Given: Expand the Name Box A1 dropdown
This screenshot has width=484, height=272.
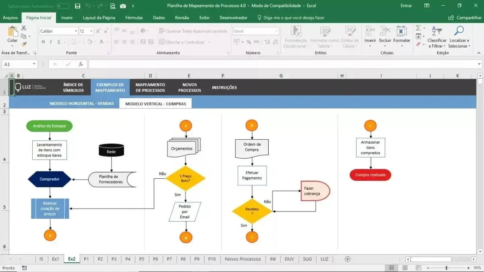Looking at the screenshot, I should 34,64.
